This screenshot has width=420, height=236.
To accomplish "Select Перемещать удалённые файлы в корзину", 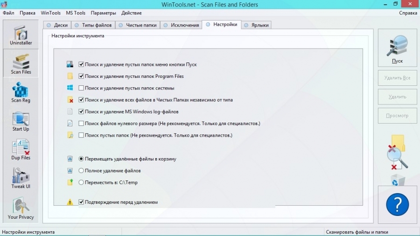I will coord(81,159).
